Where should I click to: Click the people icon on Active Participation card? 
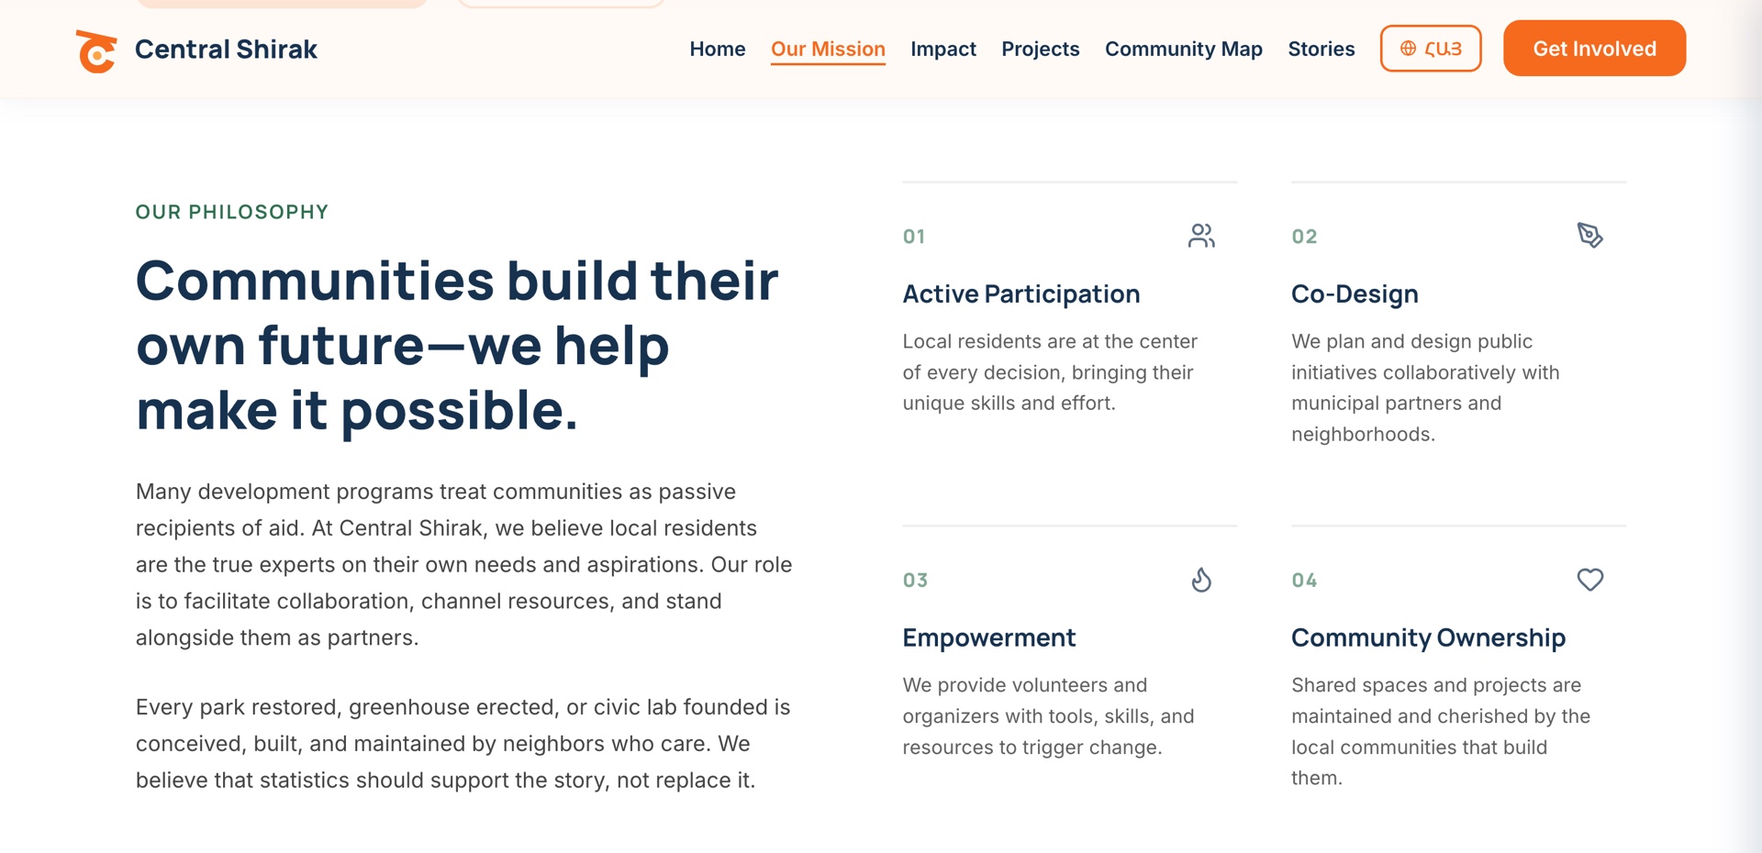coord(1201,236)
